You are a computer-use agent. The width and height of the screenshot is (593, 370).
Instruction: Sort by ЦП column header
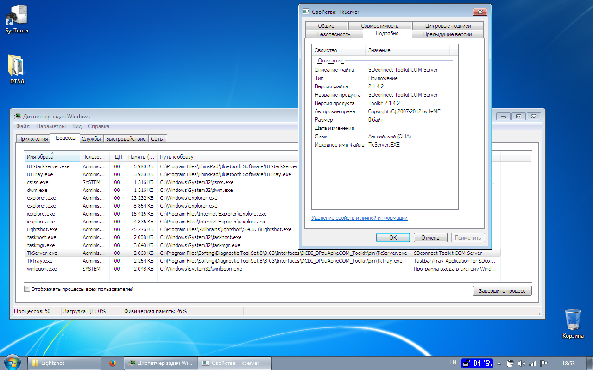(118, 156)
